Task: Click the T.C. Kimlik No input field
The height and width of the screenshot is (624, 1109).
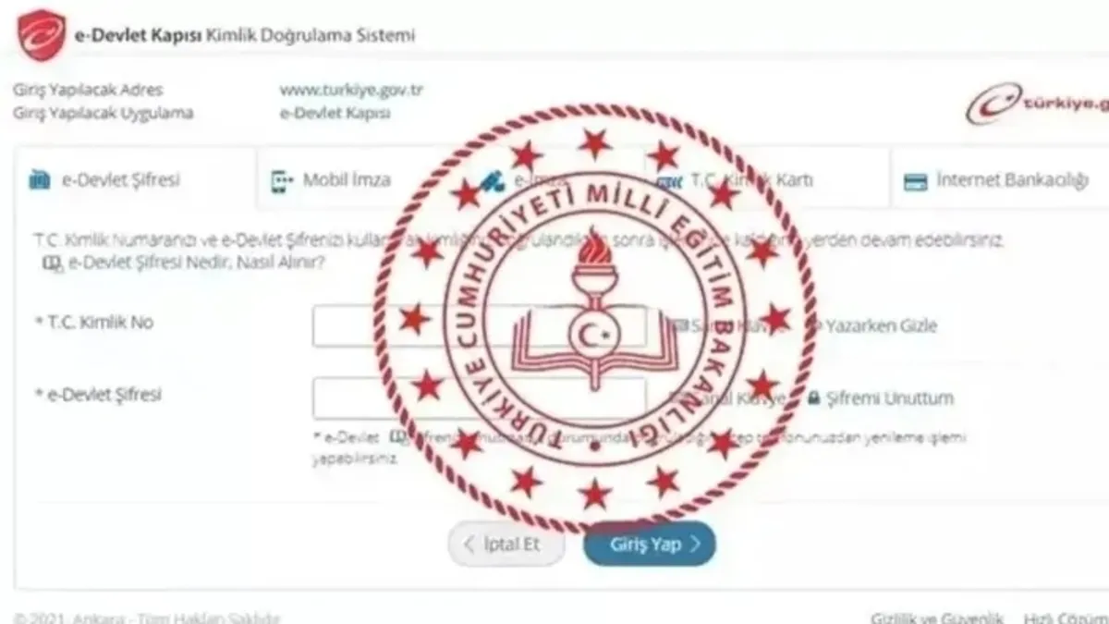Action: pos(479,325)
